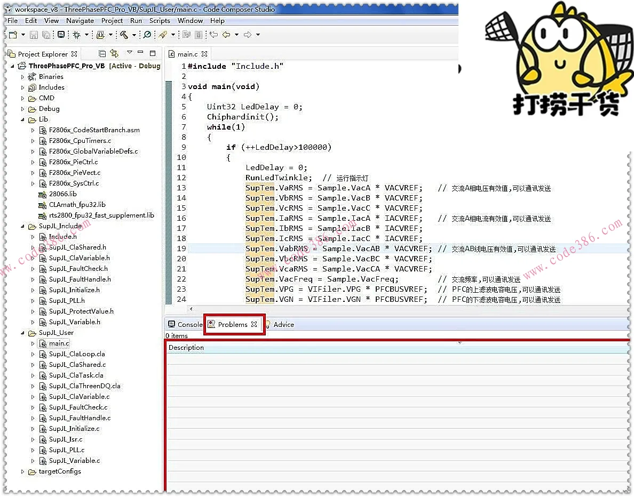This screenshot has width=634, height=497.
Task: Open the Forward history dropdown arrow
Action: 258,35
